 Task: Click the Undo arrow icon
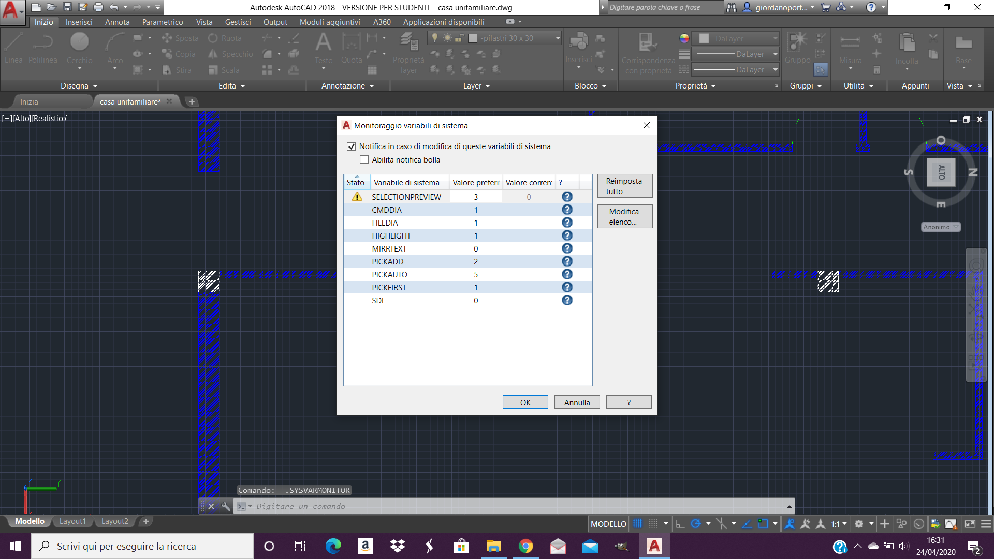(x=114, y=7)
